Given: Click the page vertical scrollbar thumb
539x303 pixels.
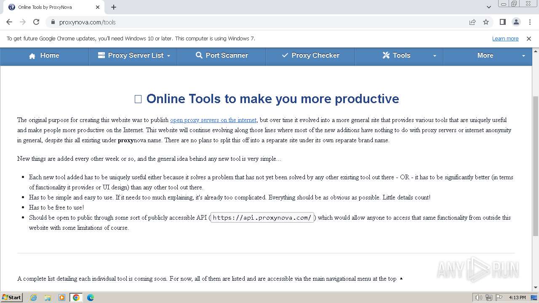Looking at the screenshot, I should [535, 166].
